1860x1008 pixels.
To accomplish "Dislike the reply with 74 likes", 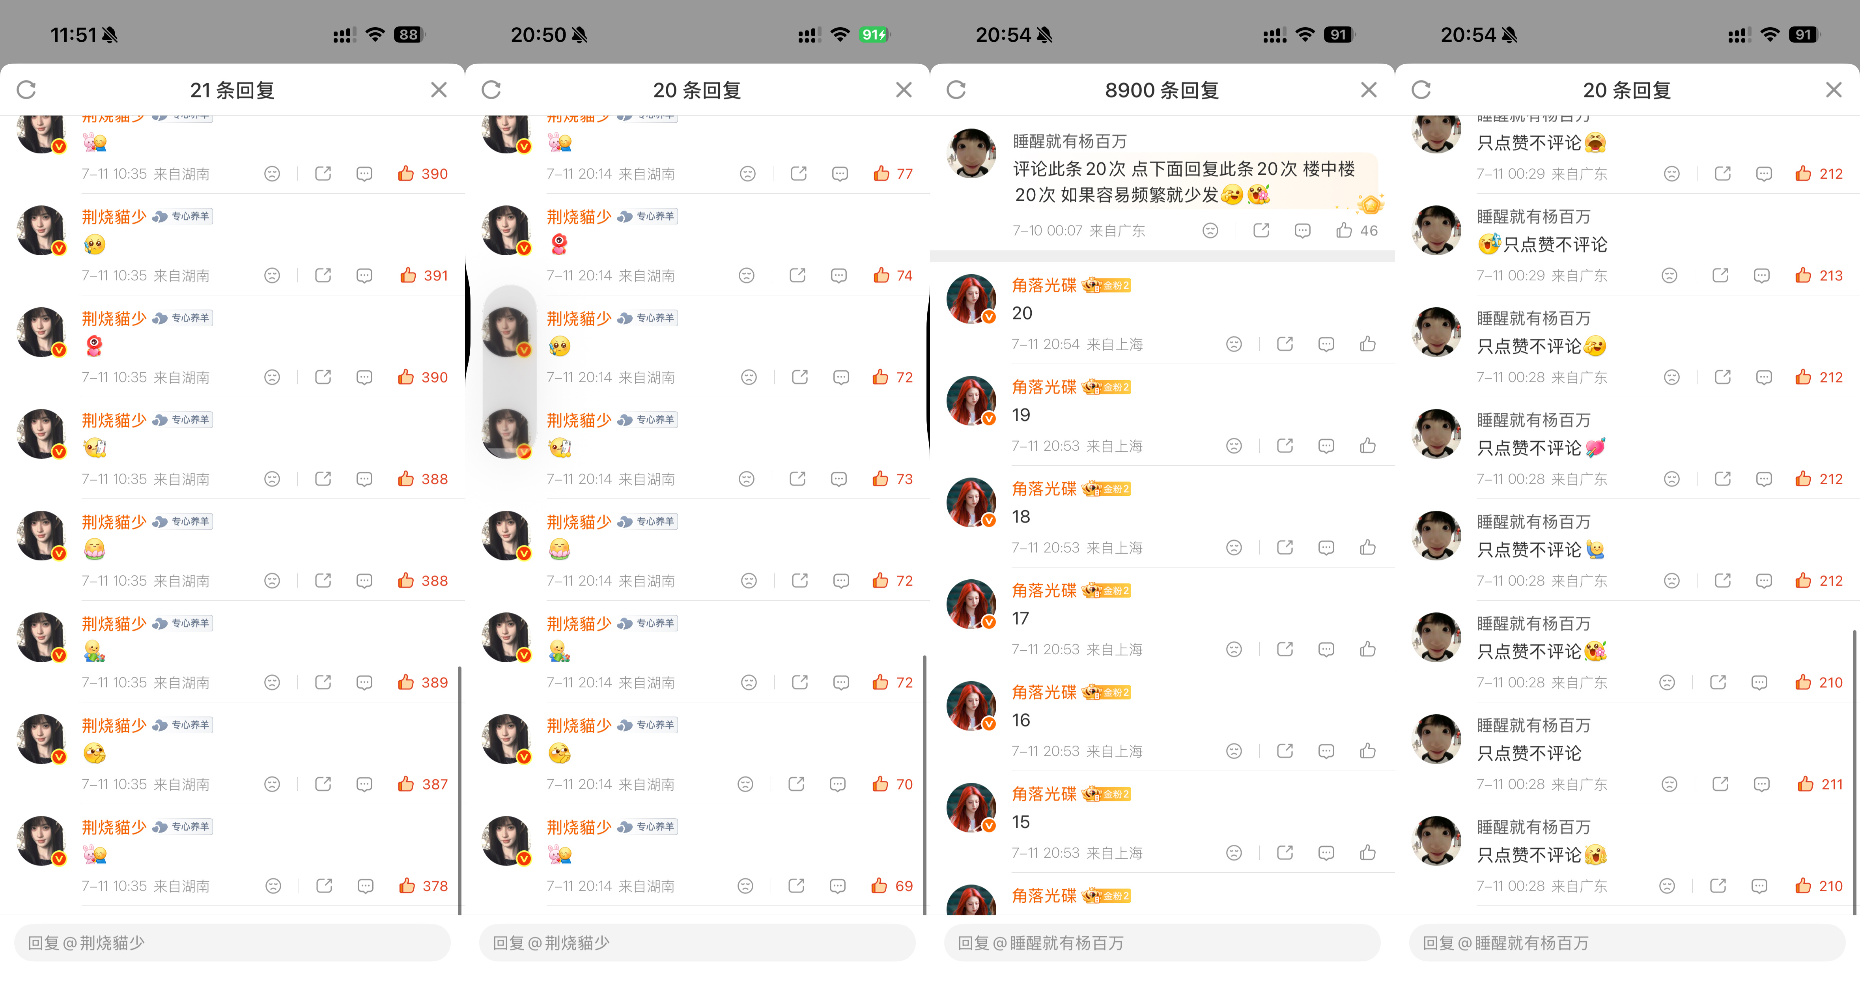I will [x=747, y=275].
